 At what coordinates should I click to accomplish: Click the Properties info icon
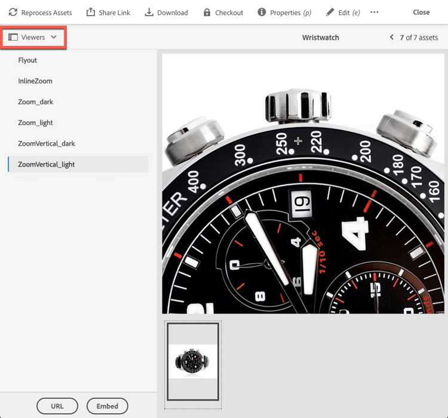[x=262, y=12]
